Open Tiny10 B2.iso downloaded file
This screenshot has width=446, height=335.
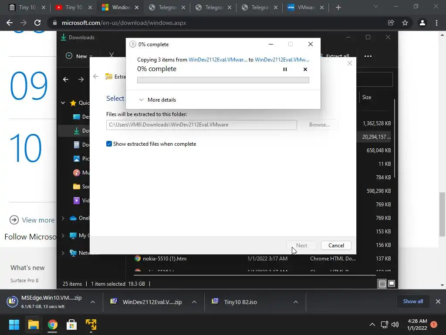(x=240, y=302)
